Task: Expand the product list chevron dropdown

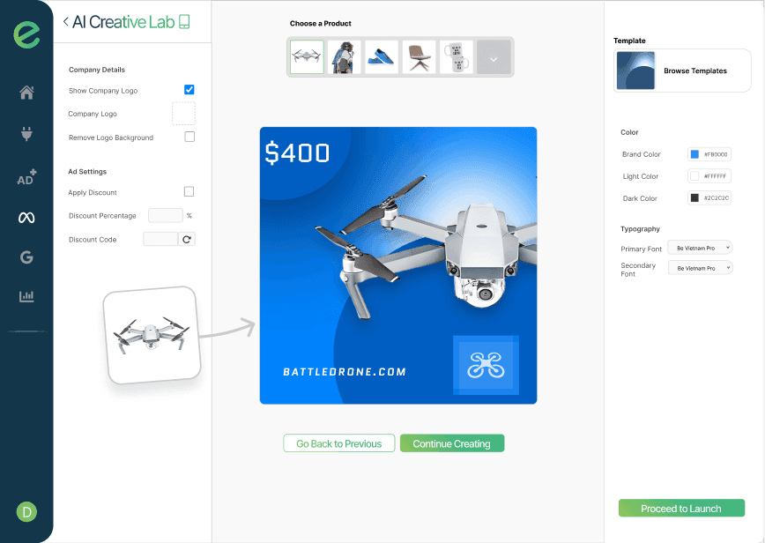Action: pos(494,59)
